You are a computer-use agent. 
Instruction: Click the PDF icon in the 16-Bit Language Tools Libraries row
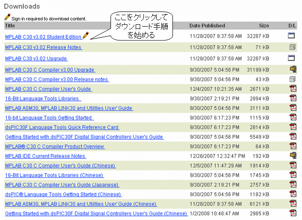click(293, 98)
